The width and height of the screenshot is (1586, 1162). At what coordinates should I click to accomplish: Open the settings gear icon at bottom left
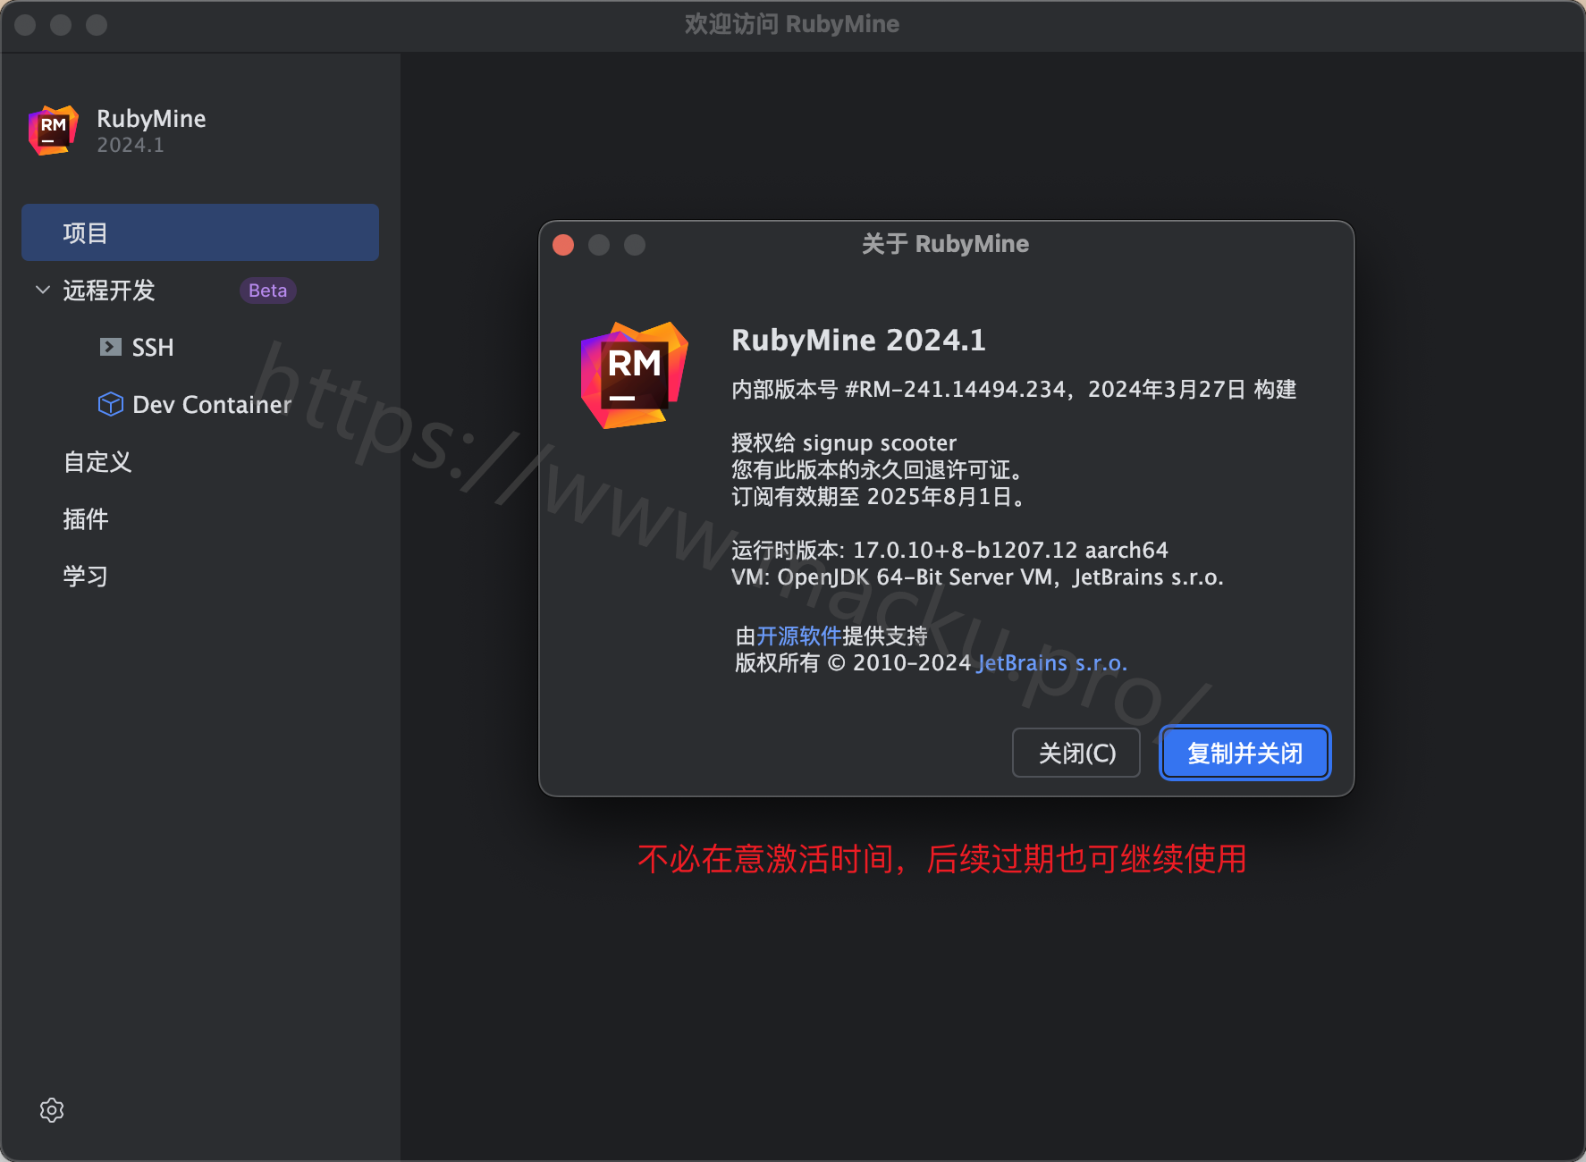point(52,1110)
